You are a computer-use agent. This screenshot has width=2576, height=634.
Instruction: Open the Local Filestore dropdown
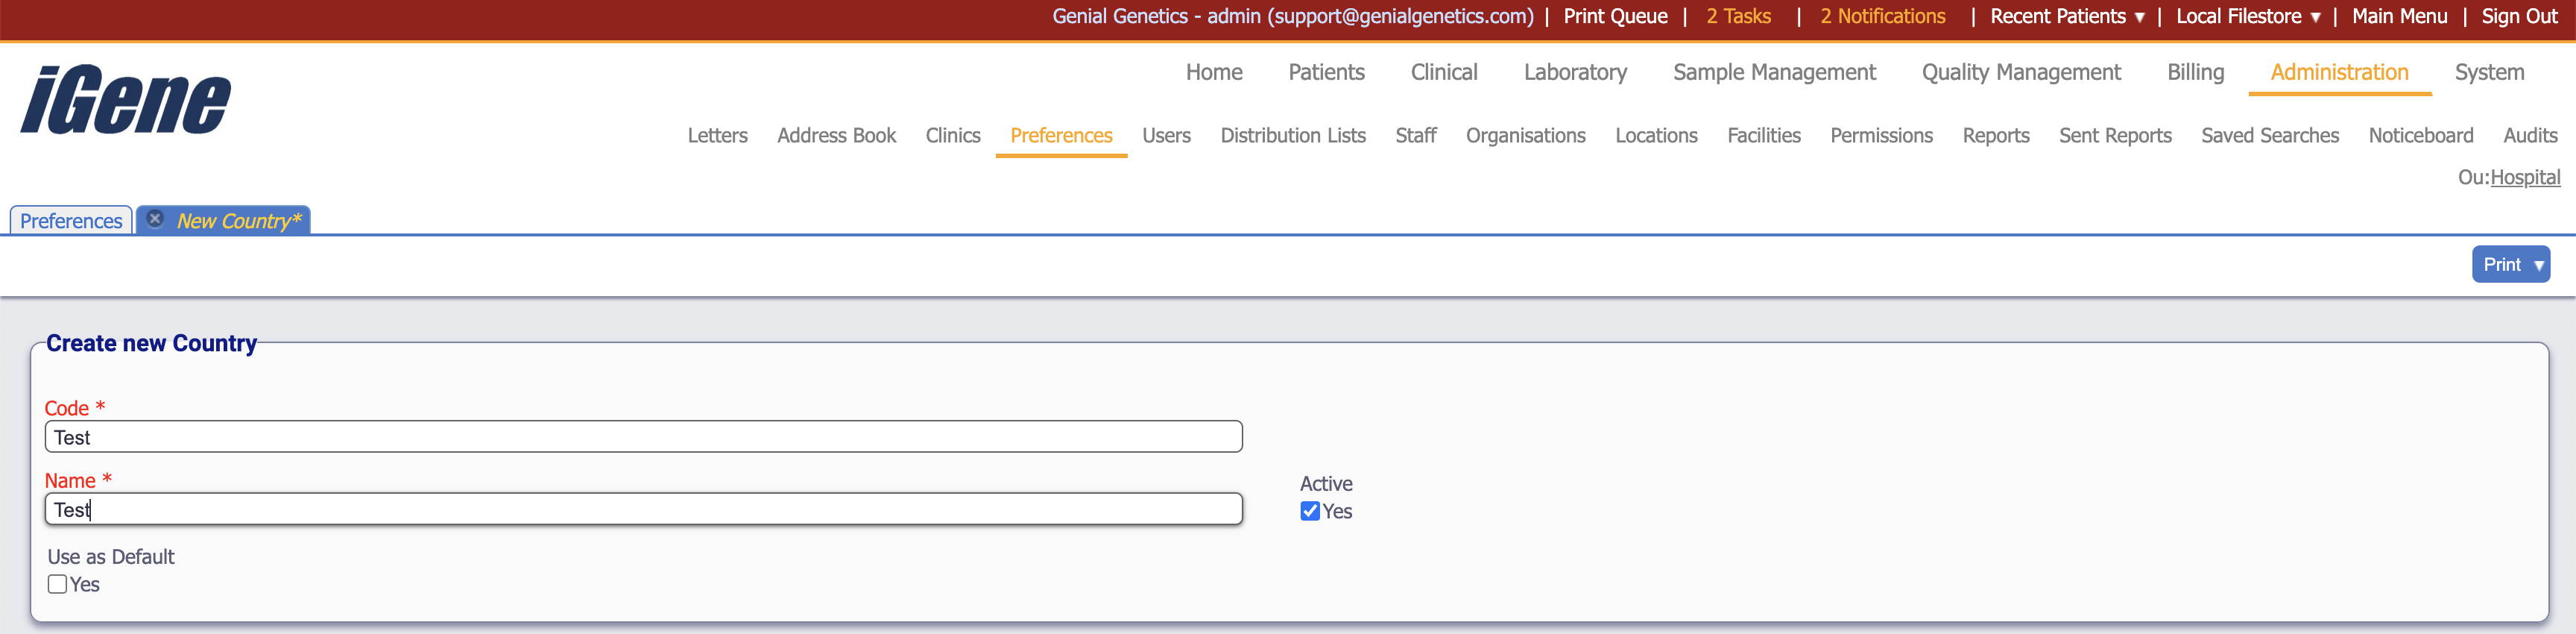2247,17
